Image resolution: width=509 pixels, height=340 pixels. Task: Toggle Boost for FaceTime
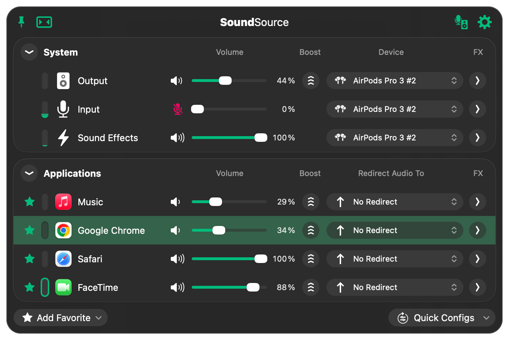coord(311,287)
